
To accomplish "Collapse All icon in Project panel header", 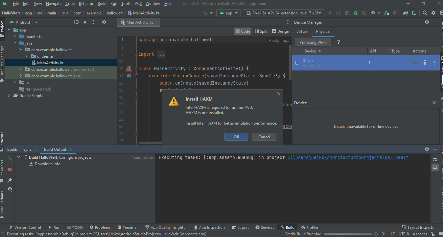I will (x=93, y=22).
